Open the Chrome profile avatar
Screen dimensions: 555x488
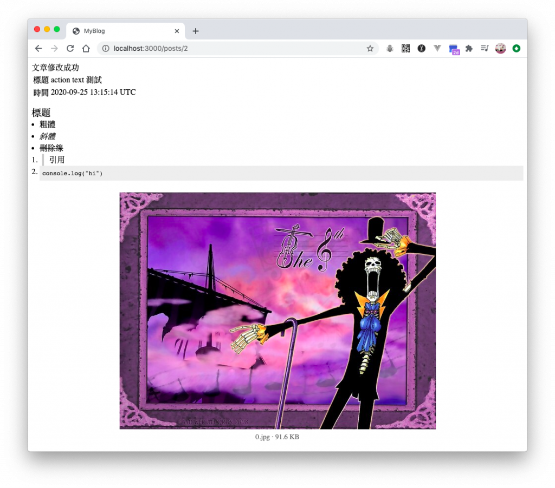pyautogui.click(x=500, y=48)
